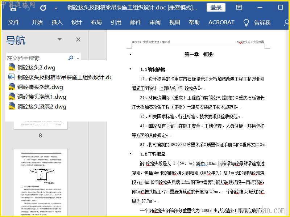Select file 钢砼接头2.dwg
The image size is (290, 217).
point(36,68)
